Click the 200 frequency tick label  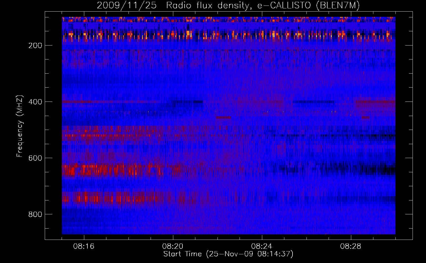[x=36, y=45]
